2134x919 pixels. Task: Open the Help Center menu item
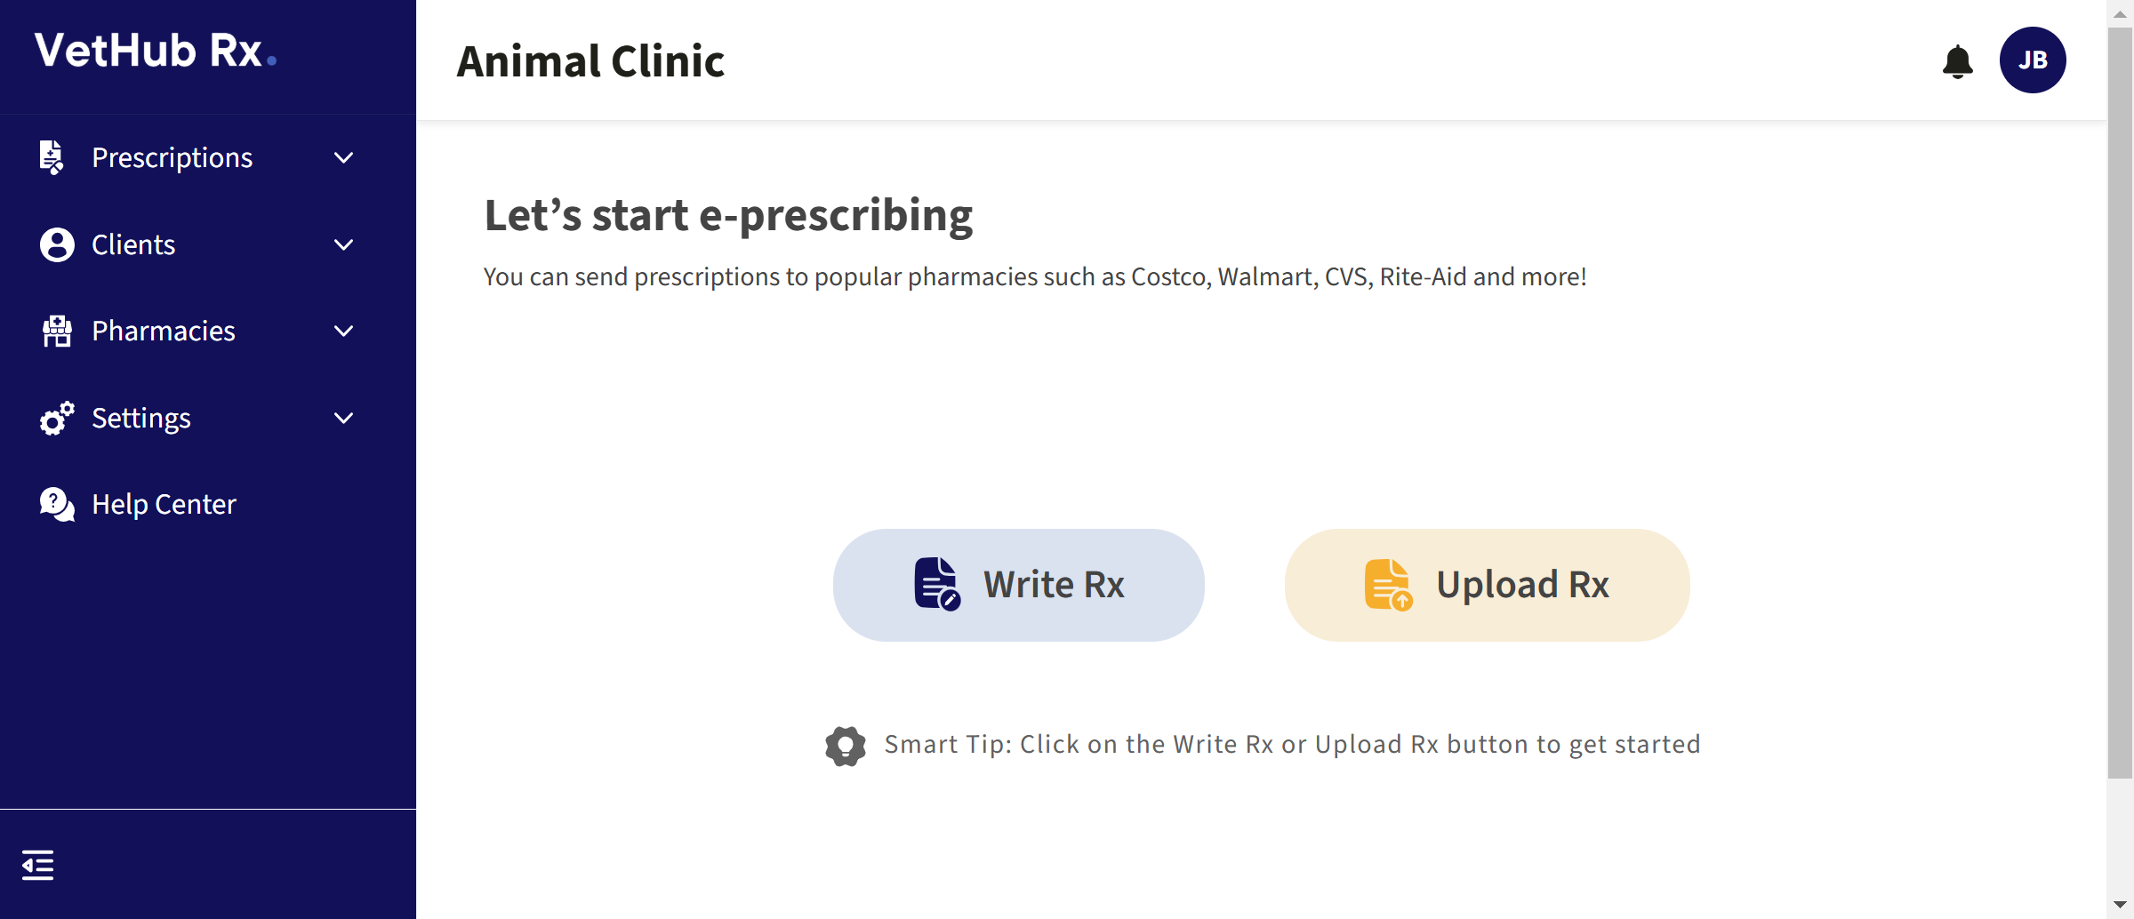[x=164, y=504]
